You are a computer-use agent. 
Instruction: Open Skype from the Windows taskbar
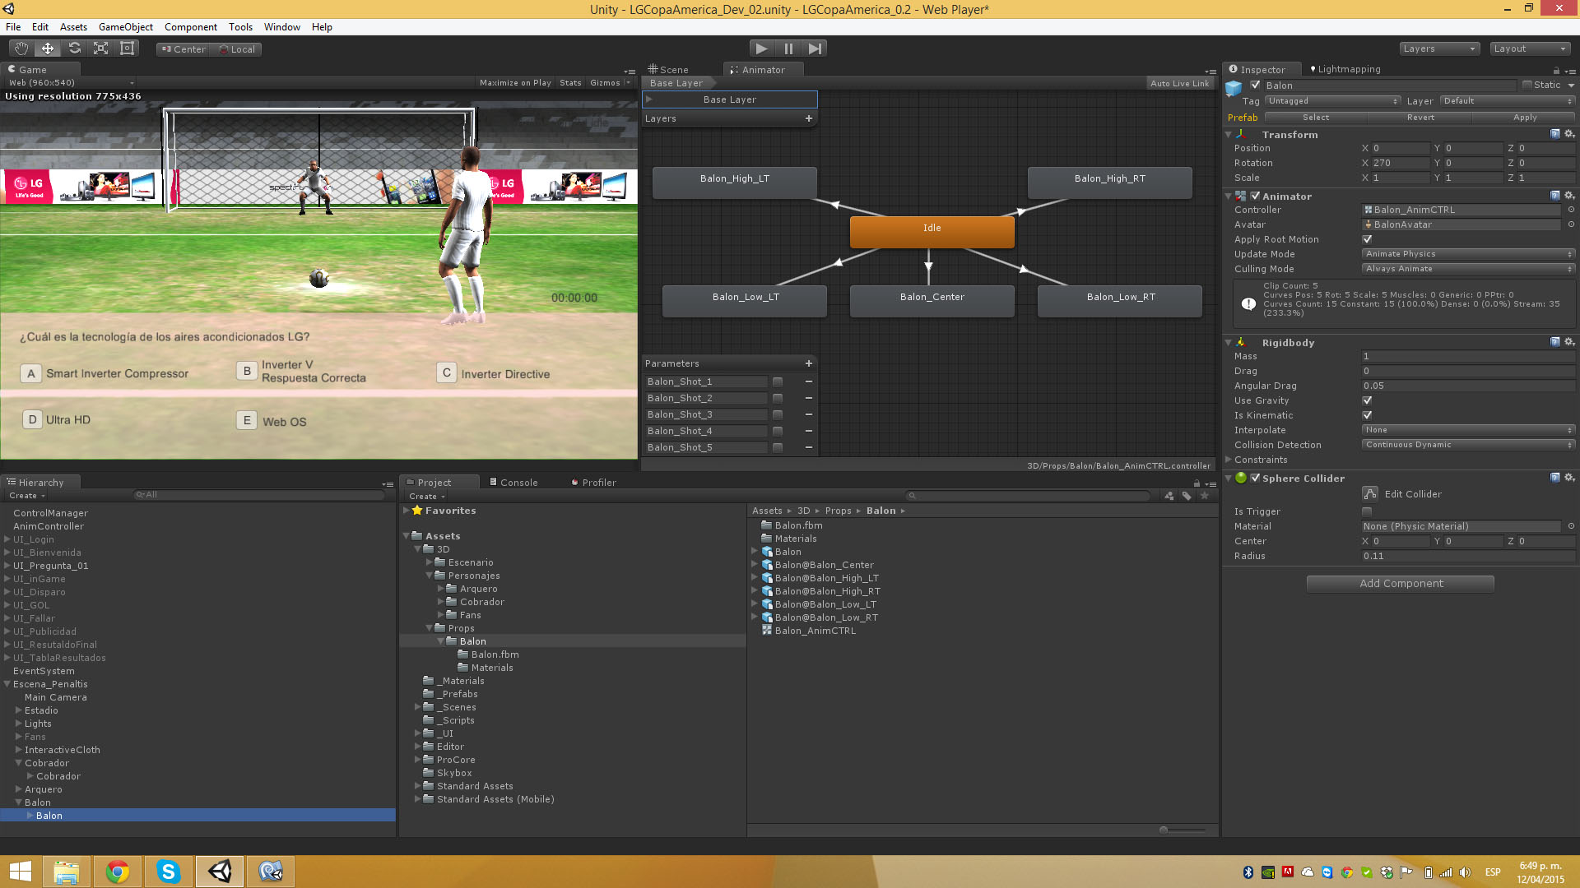169,871
